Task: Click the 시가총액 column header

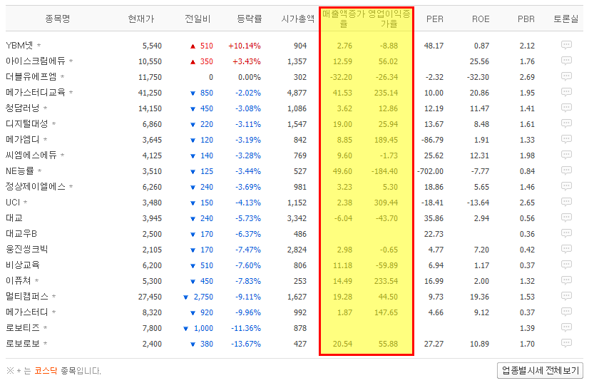Action: (x=297, y=19)
